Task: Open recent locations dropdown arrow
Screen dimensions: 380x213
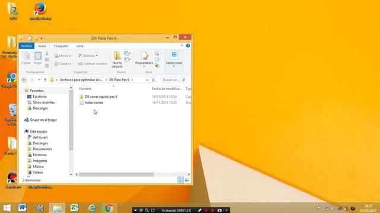Action: click(x=39, y=80)
